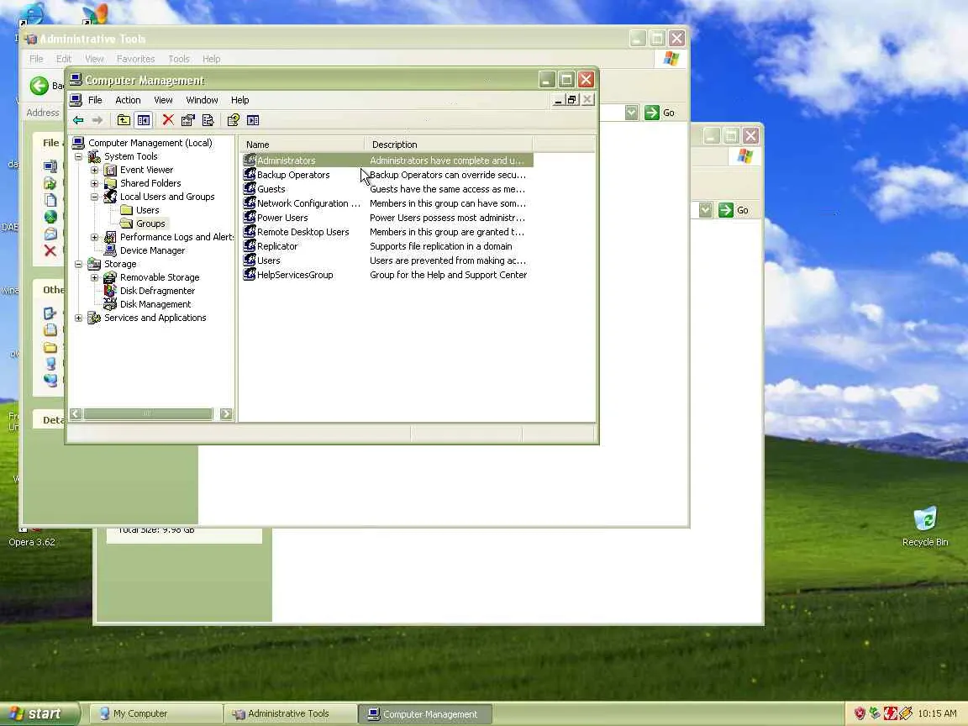Click the Backup Operators group icon
Viewport: 968px width, 726px height.
coord(250,174)
